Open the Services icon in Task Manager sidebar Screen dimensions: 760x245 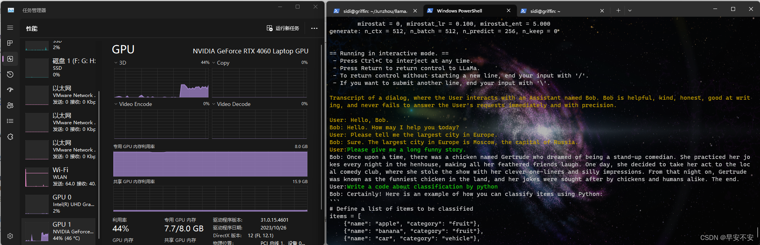10,137
